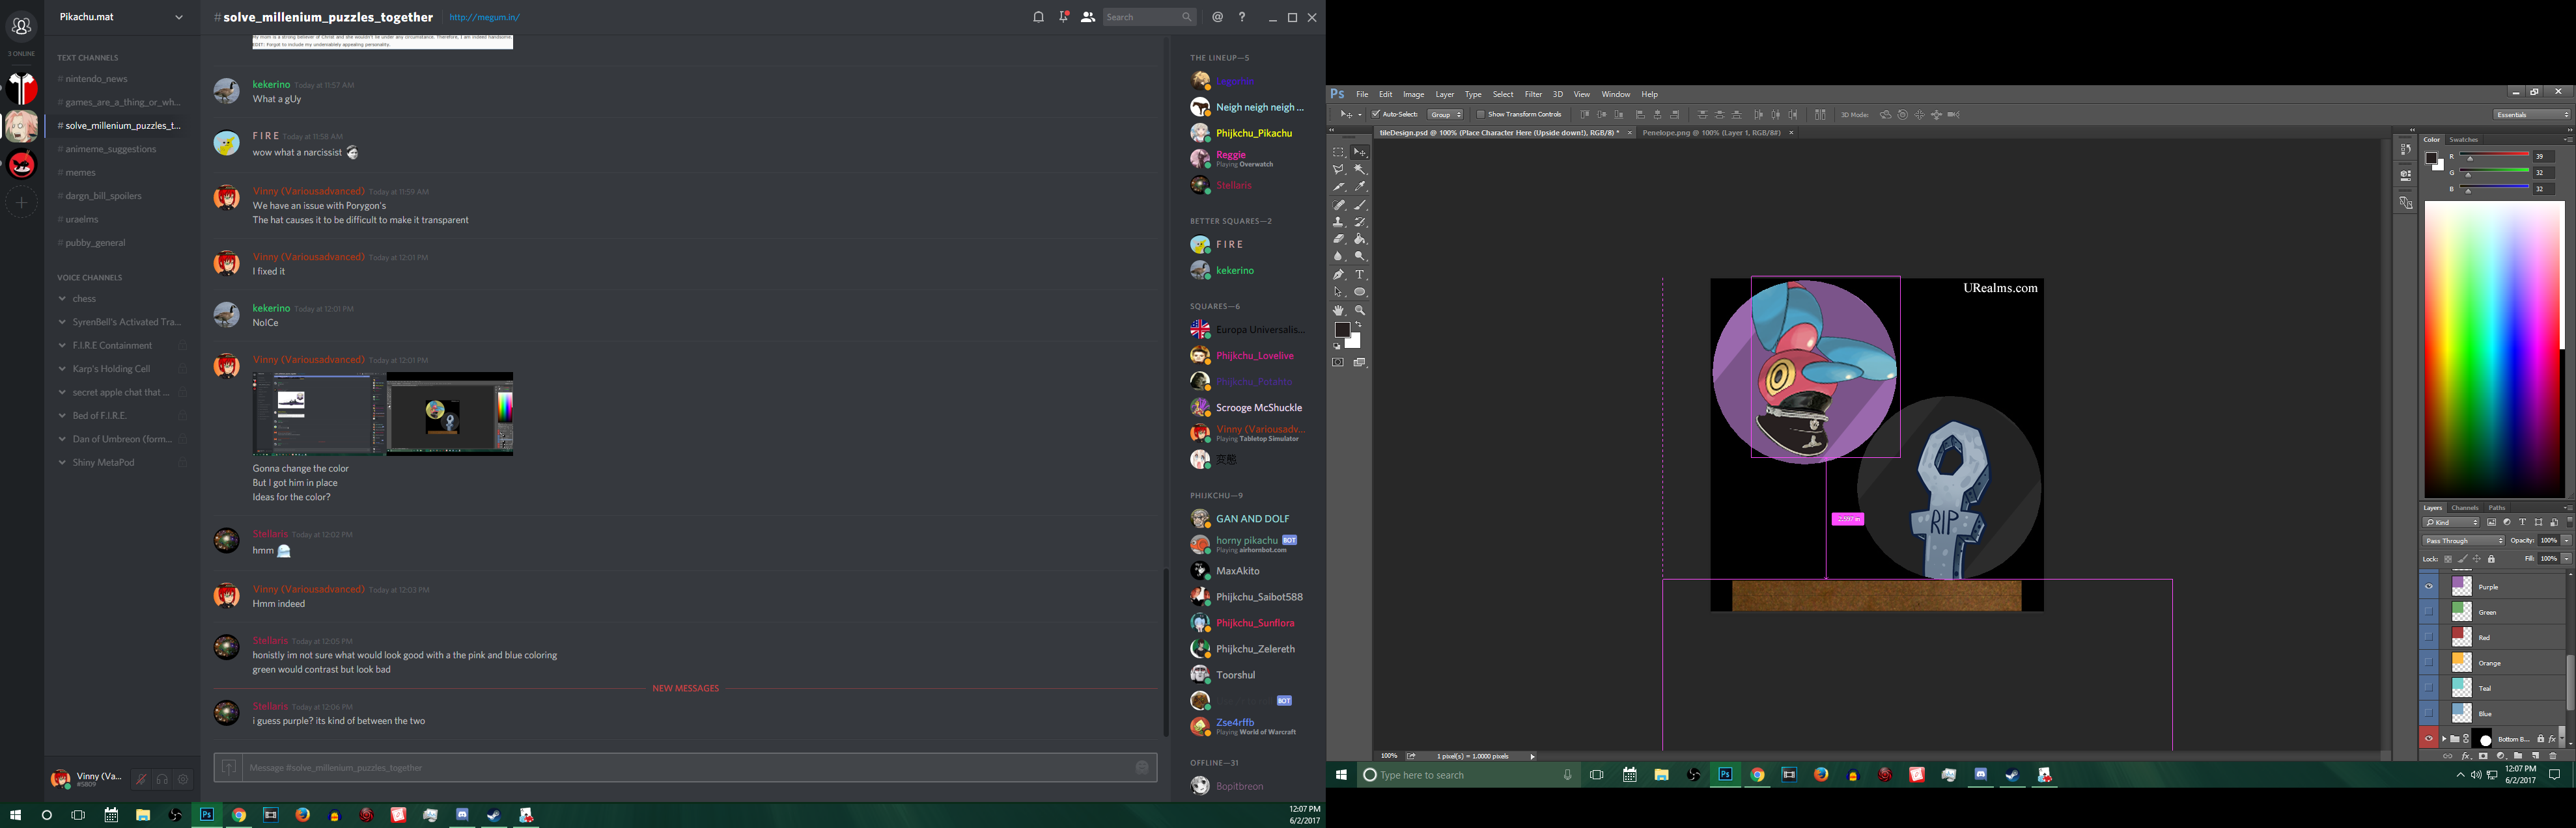The width and height of the screenshot is (2576, 828).
Task: Select the History Brush tool
Action: point(1360,222)
